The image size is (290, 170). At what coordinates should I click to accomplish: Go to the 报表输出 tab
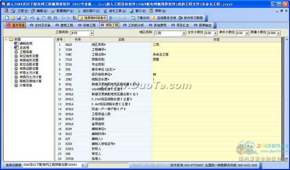[205, 25]
